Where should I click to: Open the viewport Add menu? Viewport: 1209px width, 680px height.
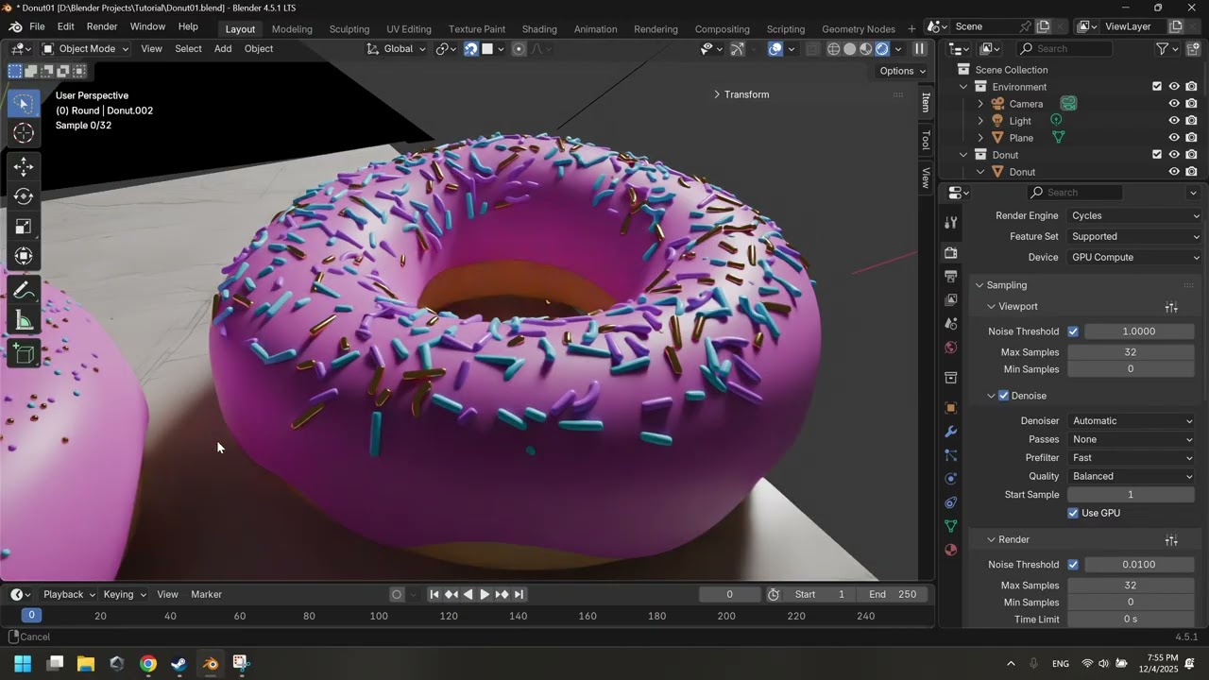(x=223, y=49)
